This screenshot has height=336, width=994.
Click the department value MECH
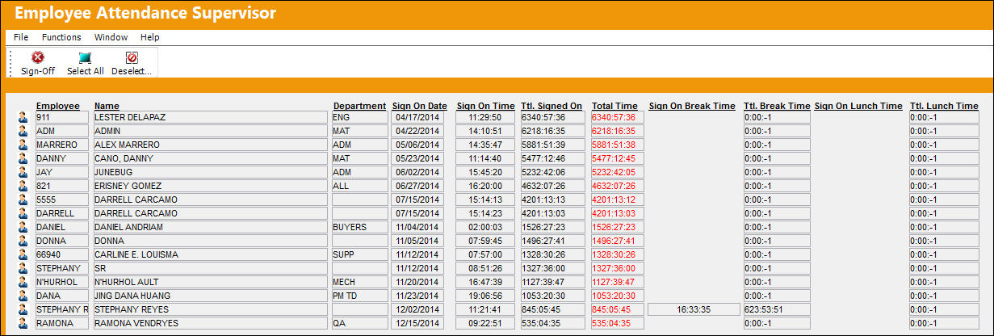pos(359,282)
